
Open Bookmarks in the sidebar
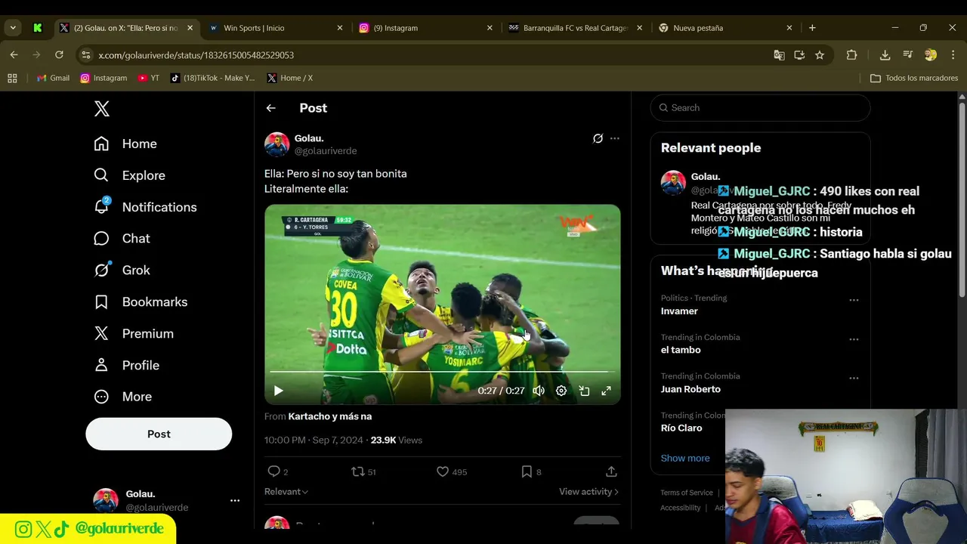(141, 302)
